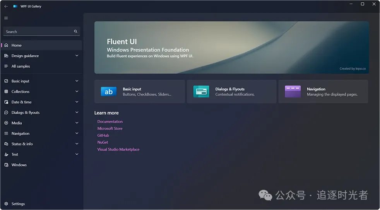
Task: Click the blue 'ab' Basic input card icon
Action: tap(109, 92)
